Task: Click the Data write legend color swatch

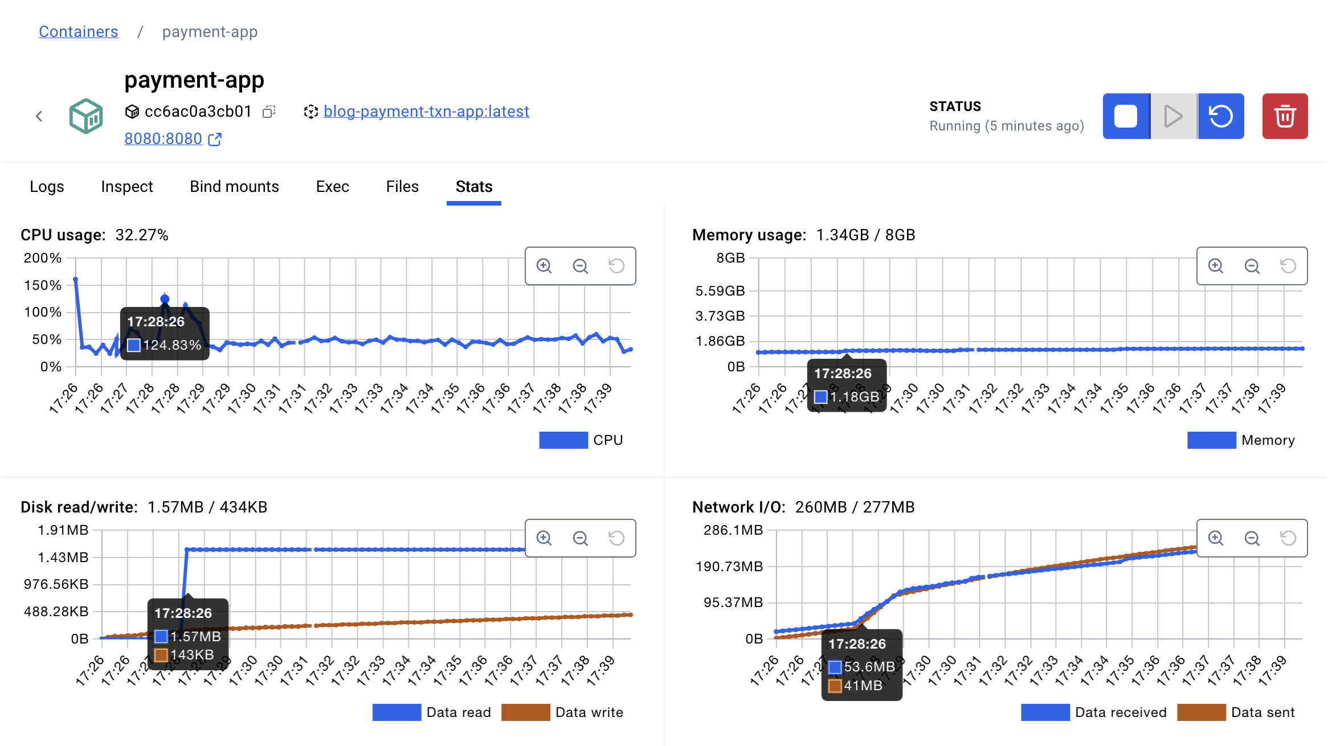Action: tap(525, 712)
